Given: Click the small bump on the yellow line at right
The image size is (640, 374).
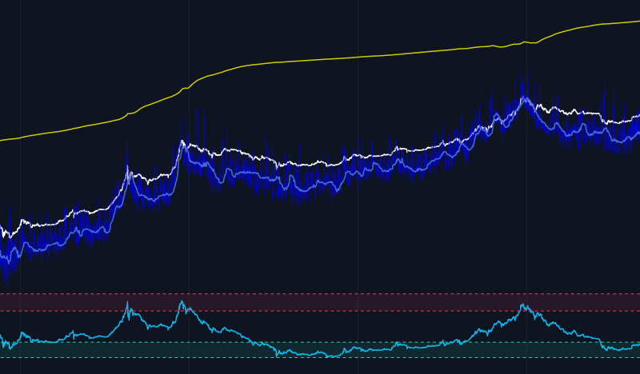Looking at the screenshot, I should [x=526, y=42].
